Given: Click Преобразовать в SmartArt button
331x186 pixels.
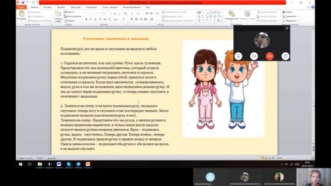Looking at the screenshot, I should click(x=178, y=21).
